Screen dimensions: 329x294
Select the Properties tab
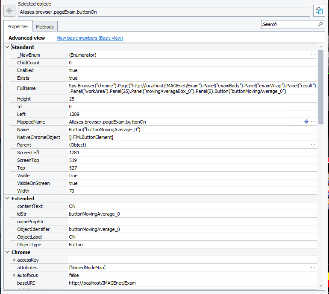coord(18,26)
